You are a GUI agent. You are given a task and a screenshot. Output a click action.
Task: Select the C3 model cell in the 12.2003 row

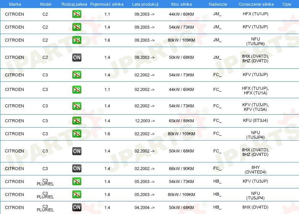click(45, 121)
